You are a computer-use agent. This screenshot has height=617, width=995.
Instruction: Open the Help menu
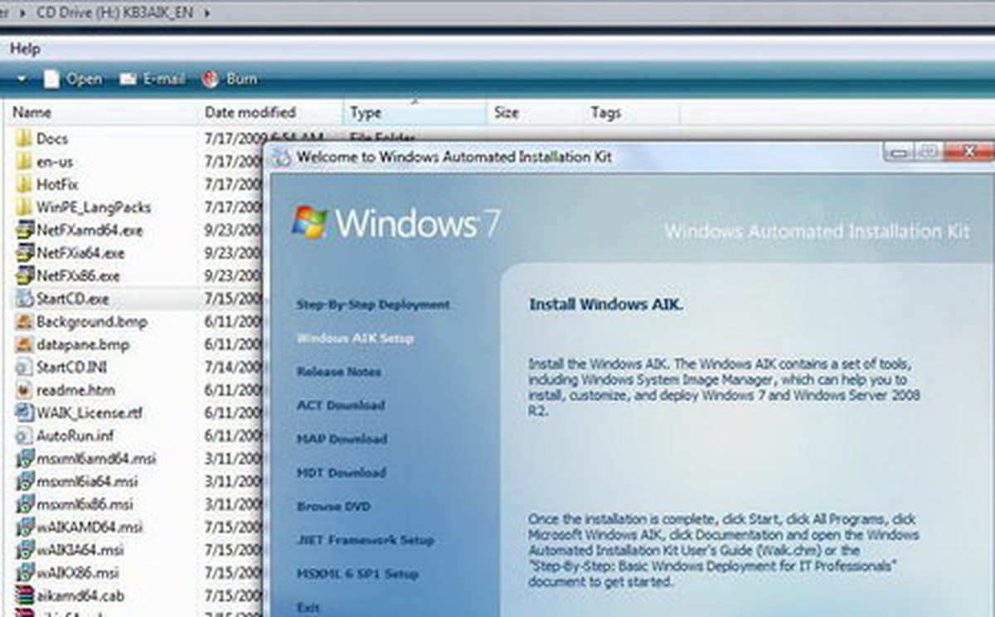(x=26, y=49)
